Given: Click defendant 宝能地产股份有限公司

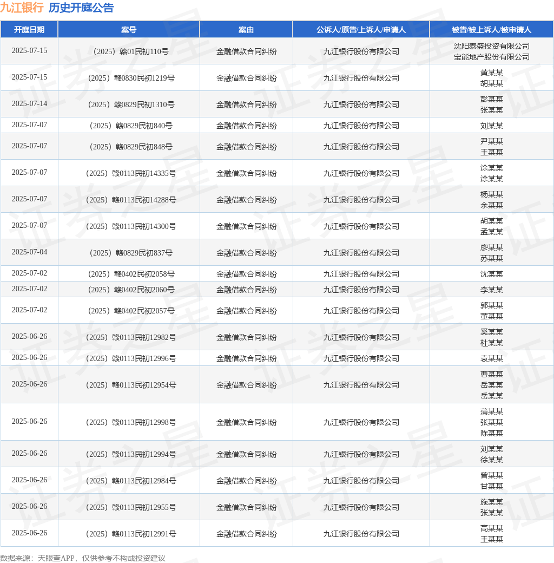Looking at the screenshot, I should pyautogui.click(x=492, y=57).
